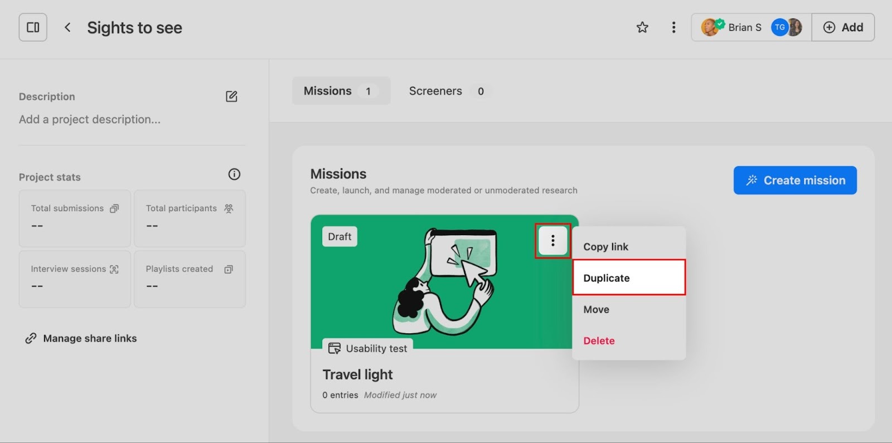Toggle the sidebar panel icon
This screenshot has width=892, height=443.
(x=33, y=27)
